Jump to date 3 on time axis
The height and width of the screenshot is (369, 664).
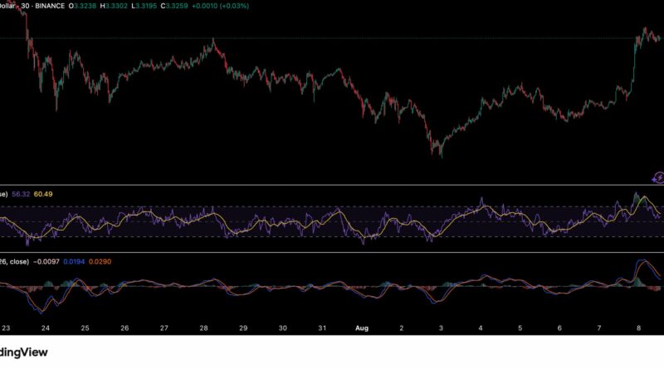pos(441,328)
